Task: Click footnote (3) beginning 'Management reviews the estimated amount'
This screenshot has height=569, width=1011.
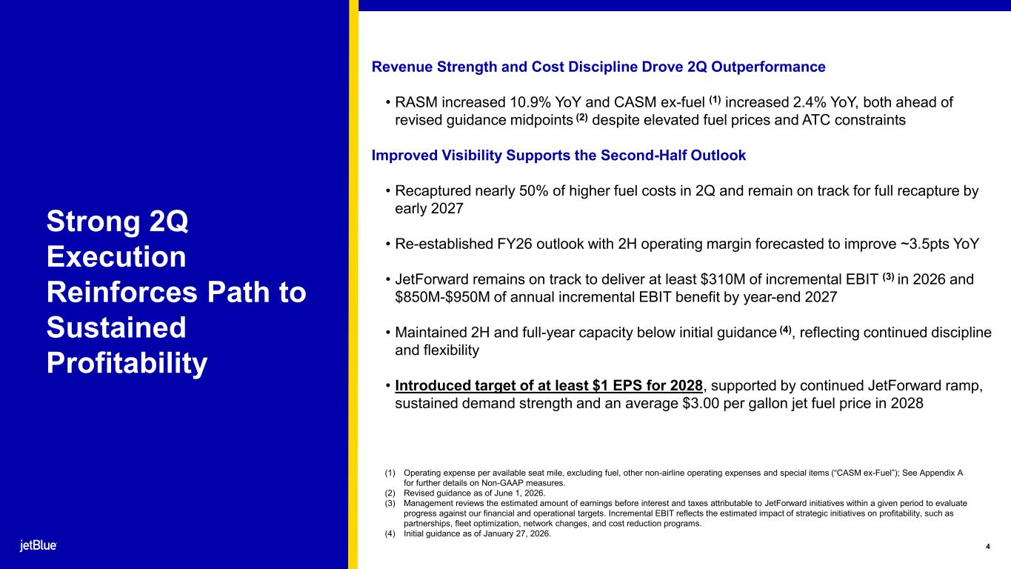Action: (x=675, y=513)
